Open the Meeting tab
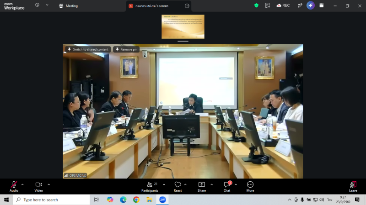This screenshot has width=366, height=205. point(68,6)
